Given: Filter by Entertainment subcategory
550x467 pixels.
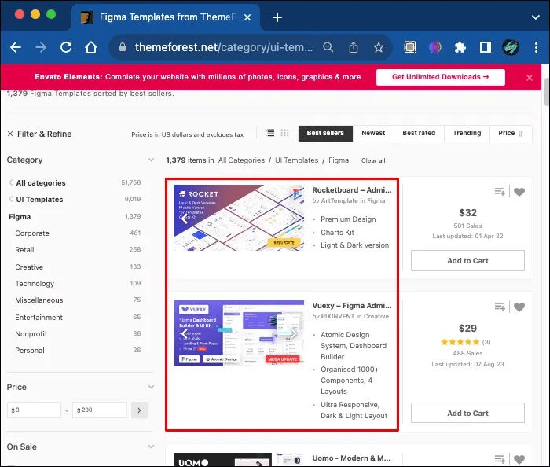Looking at the screenshot, I should pyautogui.click(x=38, y=317).
